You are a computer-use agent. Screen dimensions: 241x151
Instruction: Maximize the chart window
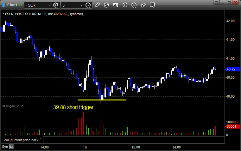click(229, 2)
